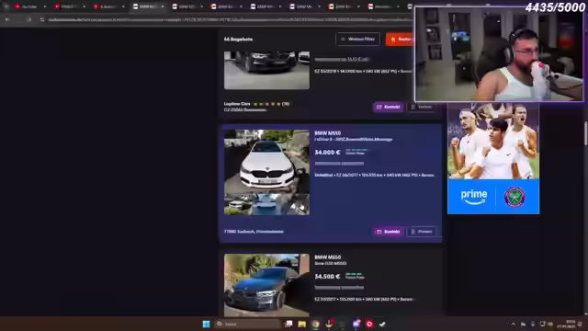This screenshot has width=588, height=331.
Task: Open the red circular app in taskbar
Action: click(369, 324)
